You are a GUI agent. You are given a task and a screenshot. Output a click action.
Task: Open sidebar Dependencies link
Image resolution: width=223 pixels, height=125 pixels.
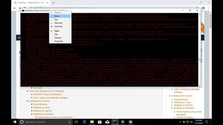[181, 100]
